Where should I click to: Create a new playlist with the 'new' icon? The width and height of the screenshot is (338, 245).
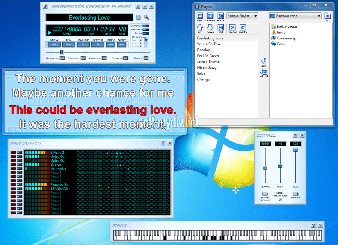pyautogui.click(x=200, y=16)
